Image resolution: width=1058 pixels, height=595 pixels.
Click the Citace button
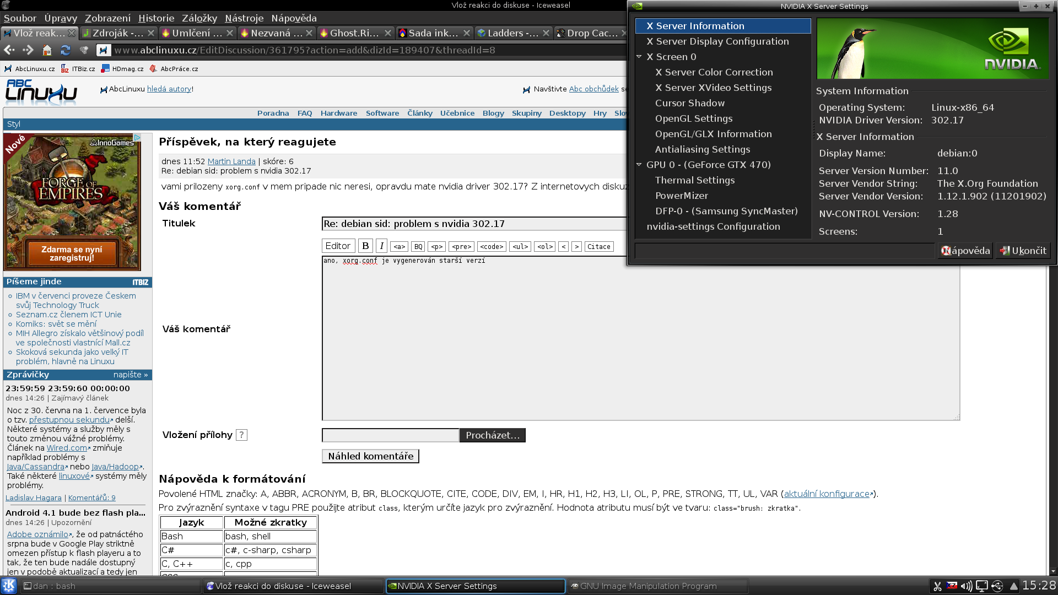click(x=598, y=247)
